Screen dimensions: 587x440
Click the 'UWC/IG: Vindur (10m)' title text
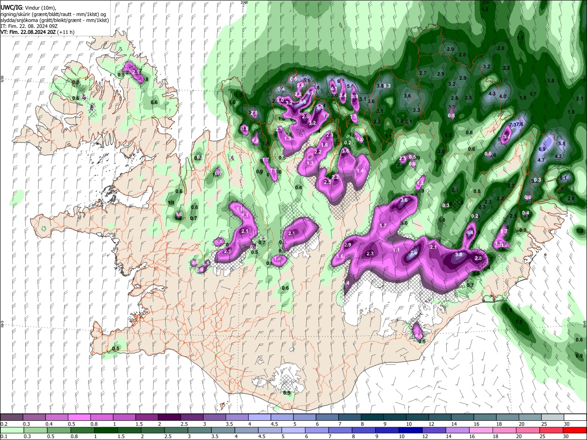pyautogui.click(x=28, y=8)
